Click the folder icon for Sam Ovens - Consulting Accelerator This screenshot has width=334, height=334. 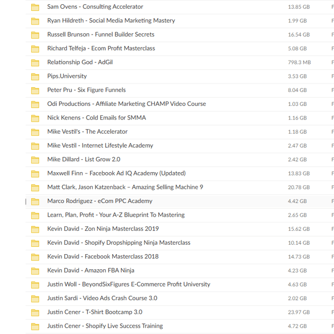coord(35,7)
